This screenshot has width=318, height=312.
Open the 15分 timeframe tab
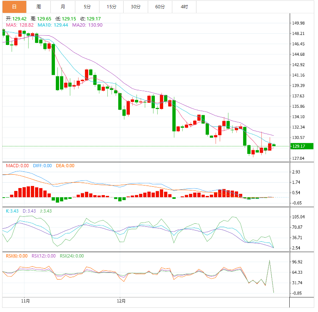coord(111,7)
